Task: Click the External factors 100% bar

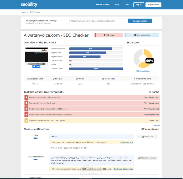Action: pyautogui.click(x=96, y=69)
